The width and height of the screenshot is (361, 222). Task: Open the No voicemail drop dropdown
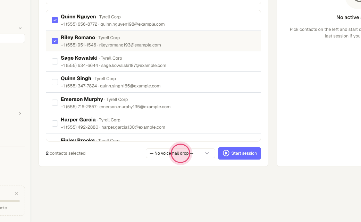180,153
